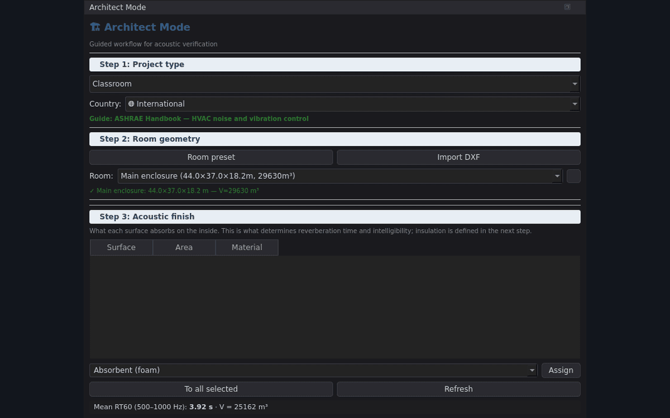Click the 'Guided workflow for acoustic verification' subtitle
The height and width of the screenshot is (418, 670).
pos(154,44)
